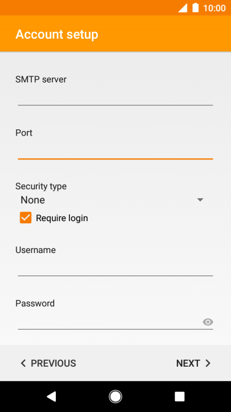Tap the Android home circle button
Image resolution: width=231 pixels, height=412 pixels.
(x=115, y=396)
